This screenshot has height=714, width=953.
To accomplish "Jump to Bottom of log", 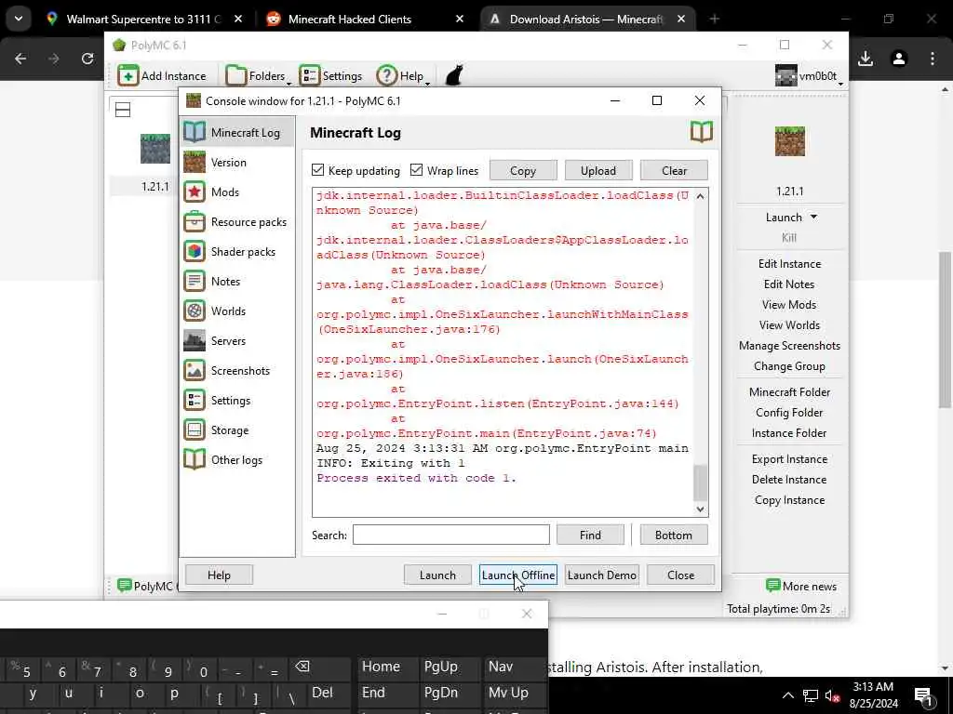I will tap(674, 535).
